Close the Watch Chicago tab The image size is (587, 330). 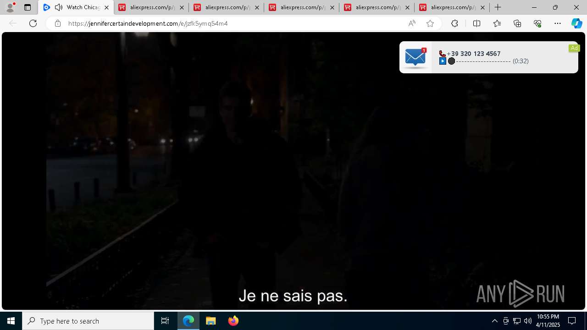[x=106, y=7]
